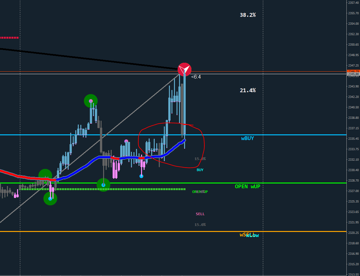Screen dimensions: 360x276
Task: Click the 2318.60 price scale value
Action: [353, 243]
